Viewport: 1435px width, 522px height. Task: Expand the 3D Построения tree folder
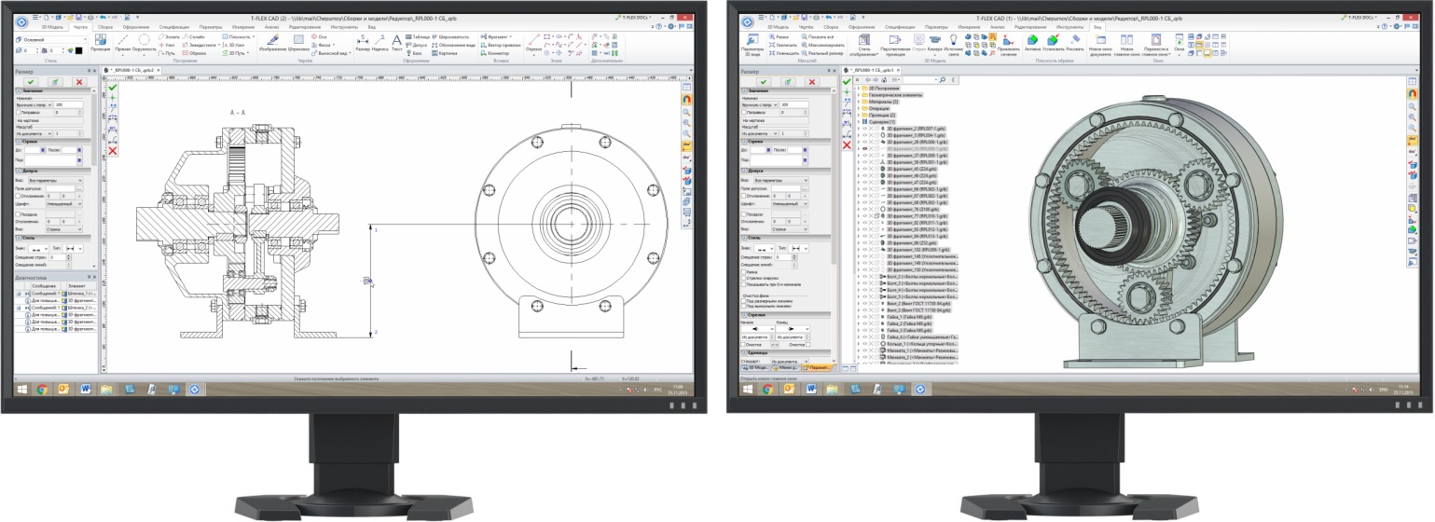click(x=859, y=89)
